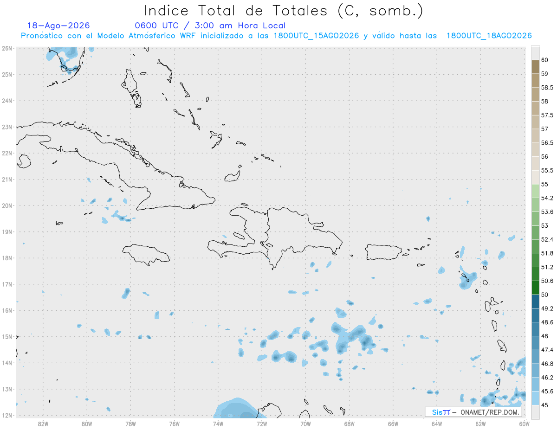Click the legend value "55.5"
This screenshot has width=557, height=430.
(x=547, y=170)
